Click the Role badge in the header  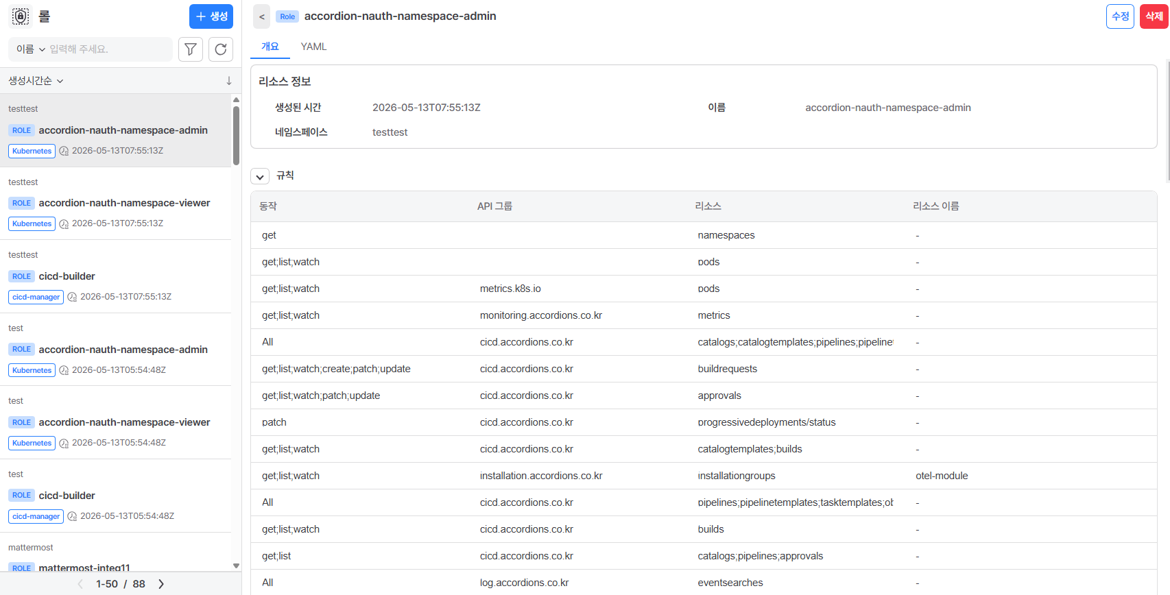287,16
